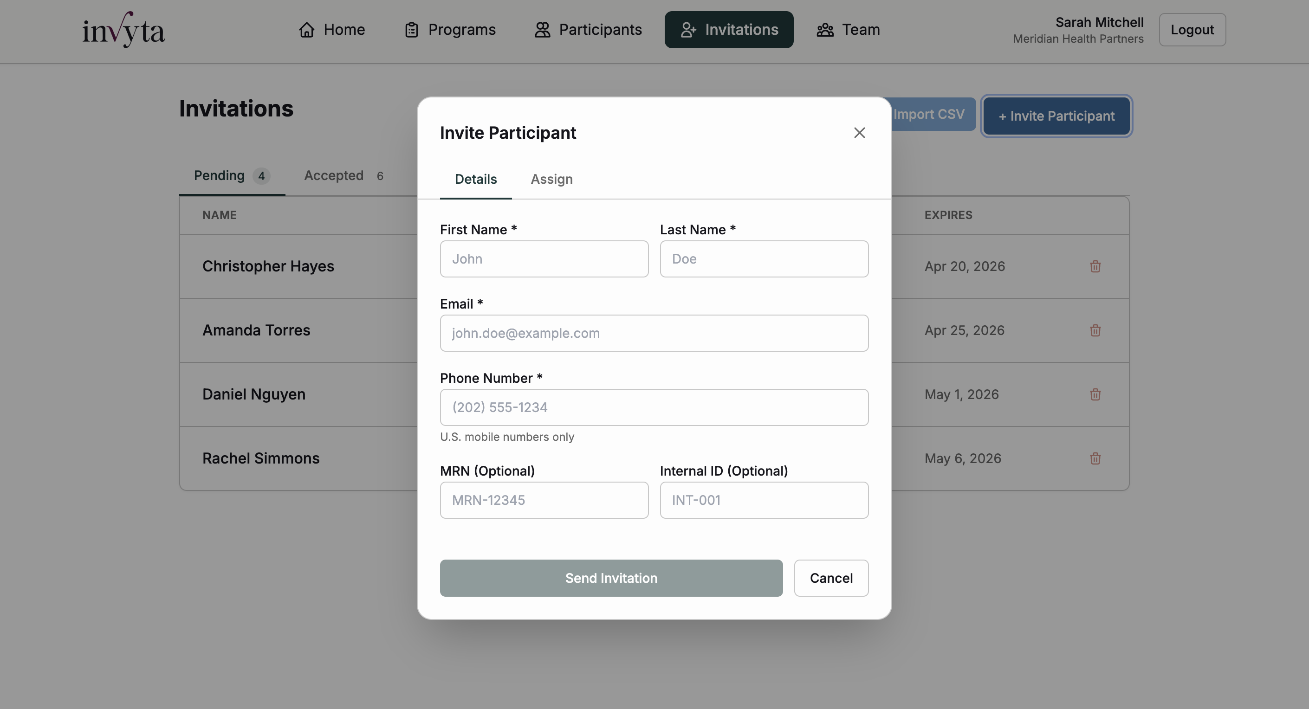Click the Logout button

tap(1192, 29)
